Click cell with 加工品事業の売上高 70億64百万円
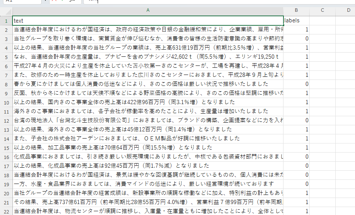355x215 pixels. [148, 147]
